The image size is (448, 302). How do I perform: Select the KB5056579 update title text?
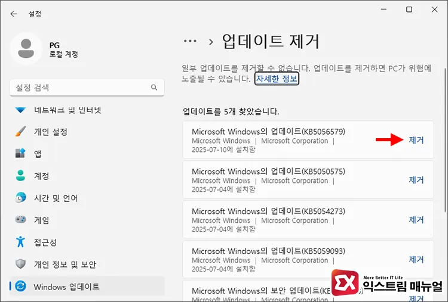click(269, 131)
